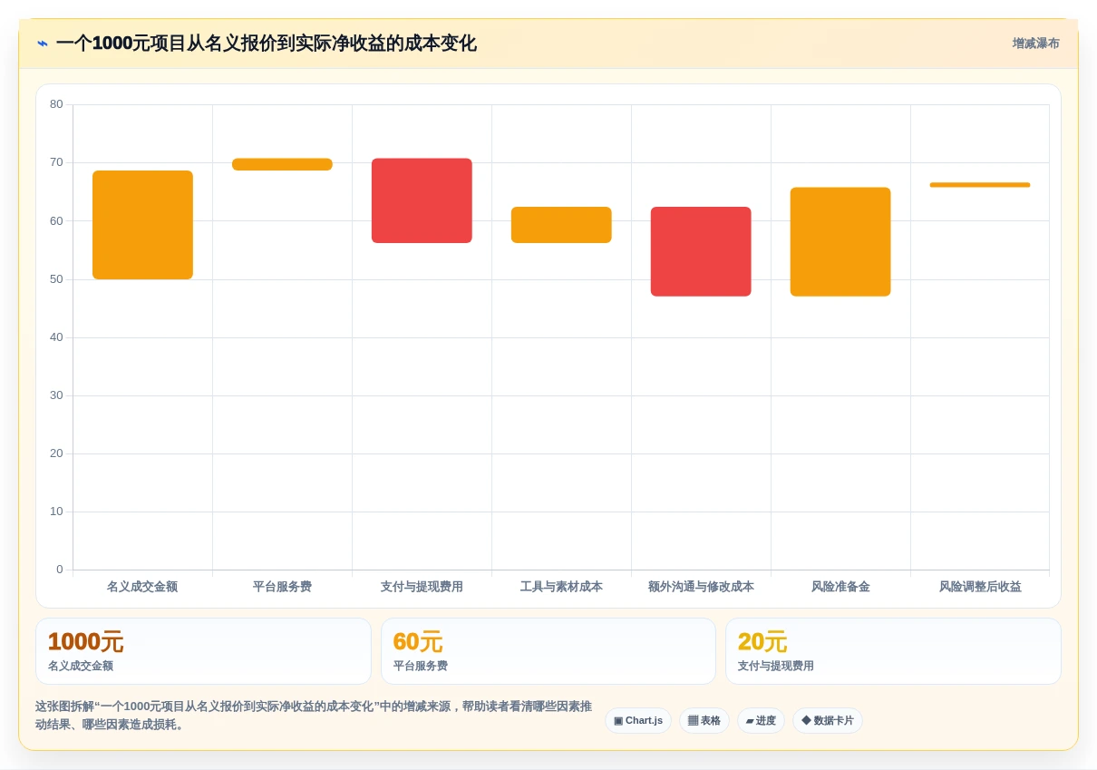Click x-axis label 风险准备金

(840, 587)
